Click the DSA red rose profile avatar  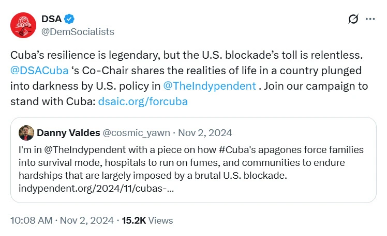tap(23, 25)
